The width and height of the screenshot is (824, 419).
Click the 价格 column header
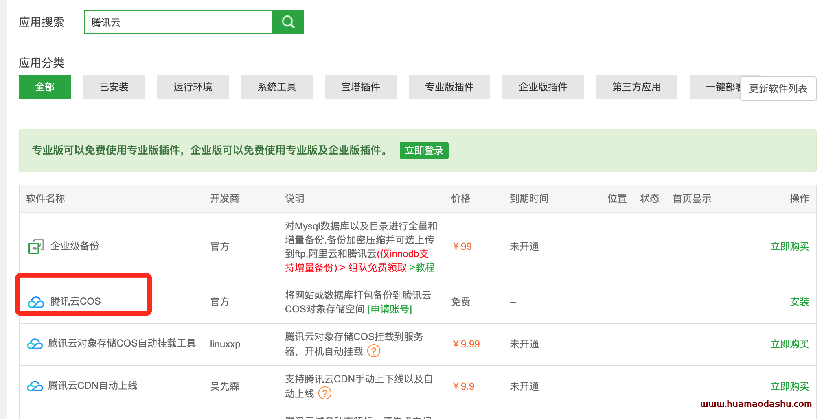coord(461,199)
